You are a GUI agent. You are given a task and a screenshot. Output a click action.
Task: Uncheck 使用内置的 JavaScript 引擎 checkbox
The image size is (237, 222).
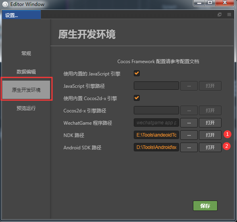137,73
